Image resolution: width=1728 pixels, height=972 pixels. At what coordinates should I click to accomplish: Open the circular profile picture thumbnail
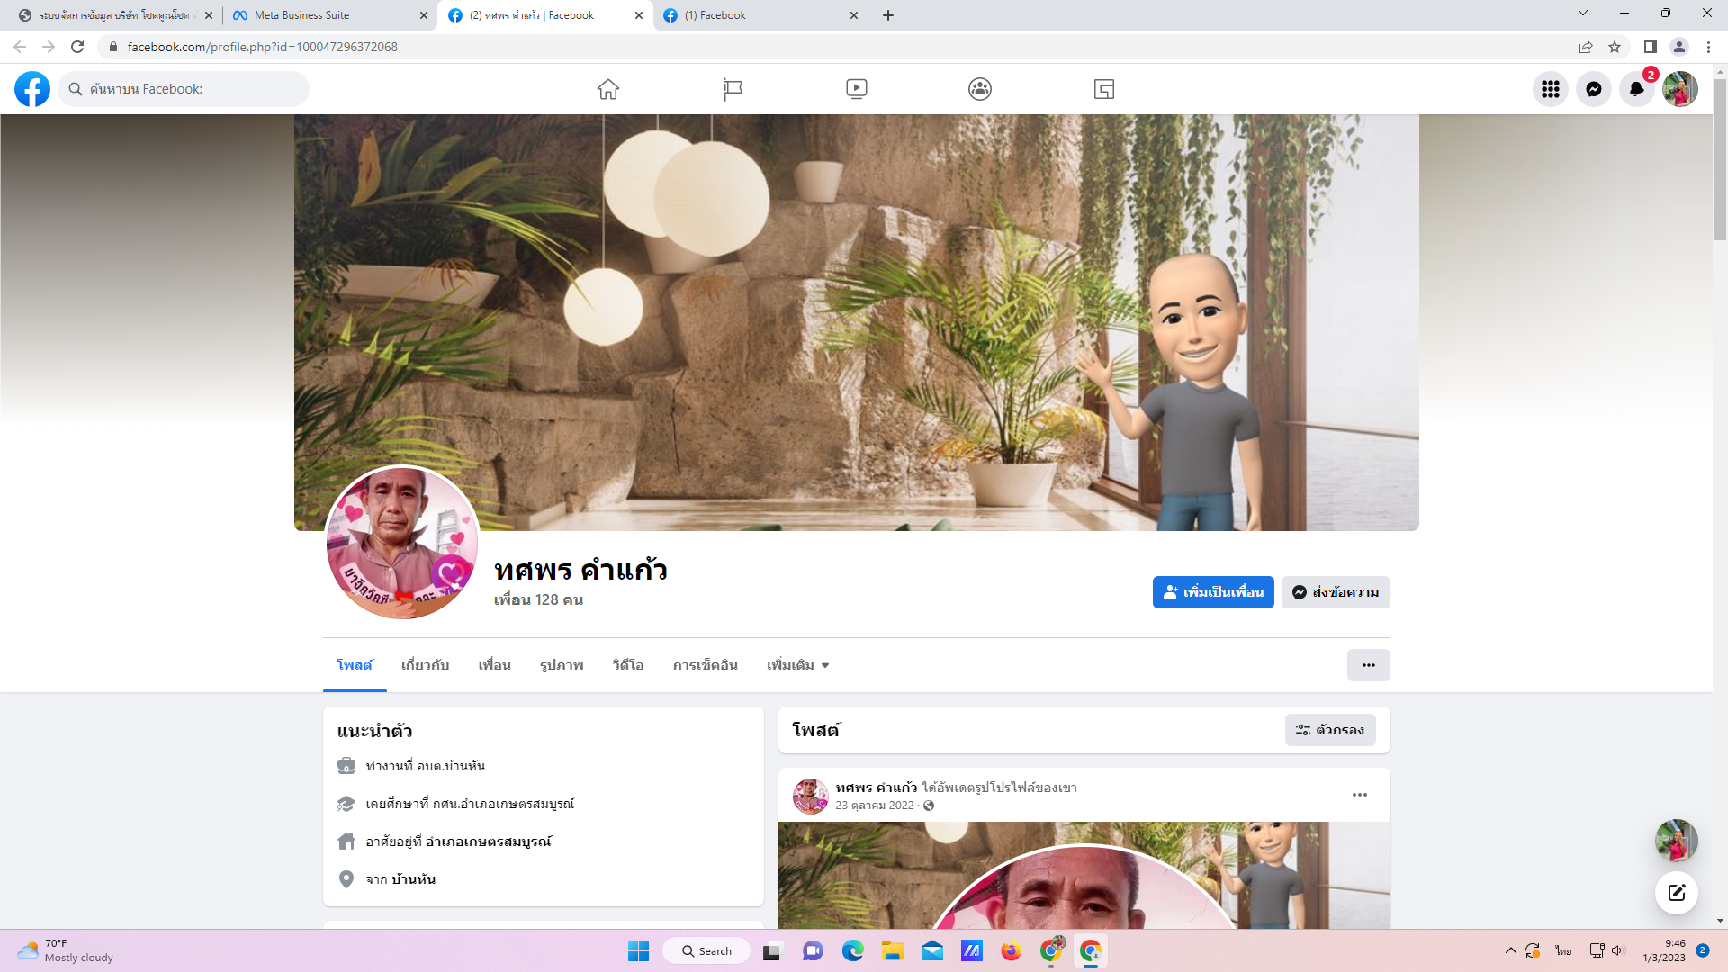[401, 543]
